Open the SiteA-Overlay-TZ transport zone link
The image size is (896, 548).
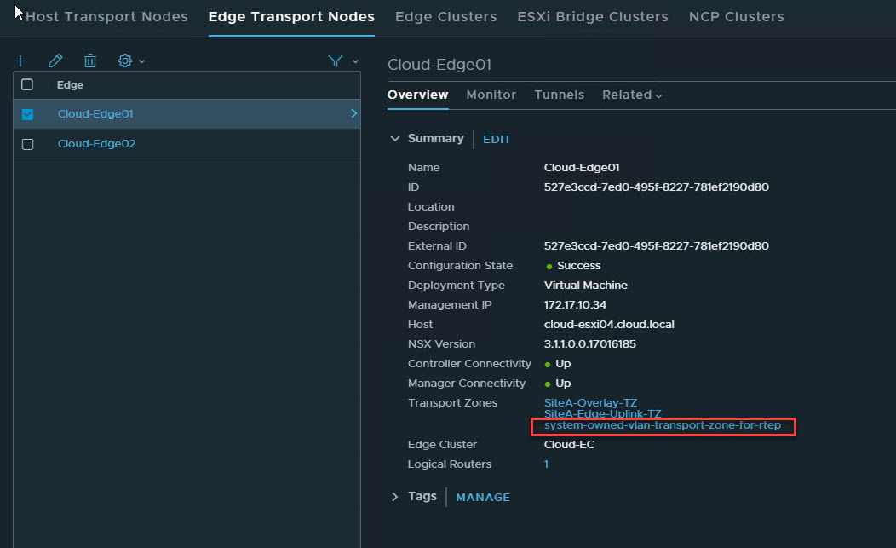pos(590,402)
